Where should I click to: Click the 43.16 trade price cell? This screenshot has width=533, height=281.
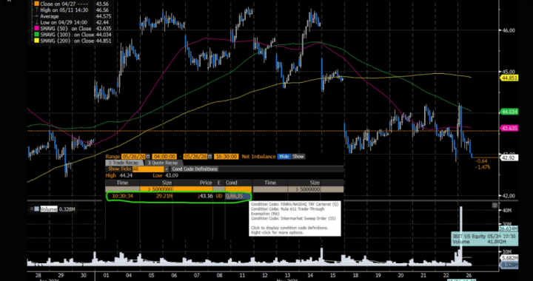tap(204, 196)
